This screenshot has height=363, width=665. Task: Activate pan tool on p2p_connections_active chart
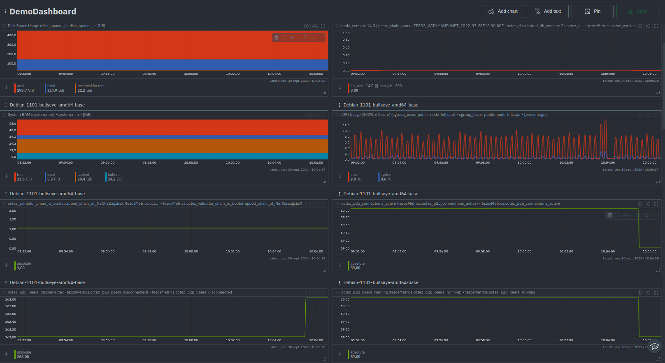pyautogui.click(x=609, y=215)
